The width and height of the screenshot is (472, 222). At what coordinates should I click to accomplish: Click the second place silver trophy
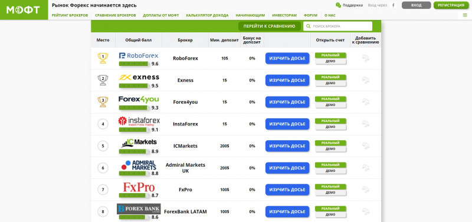coord(103,80)
